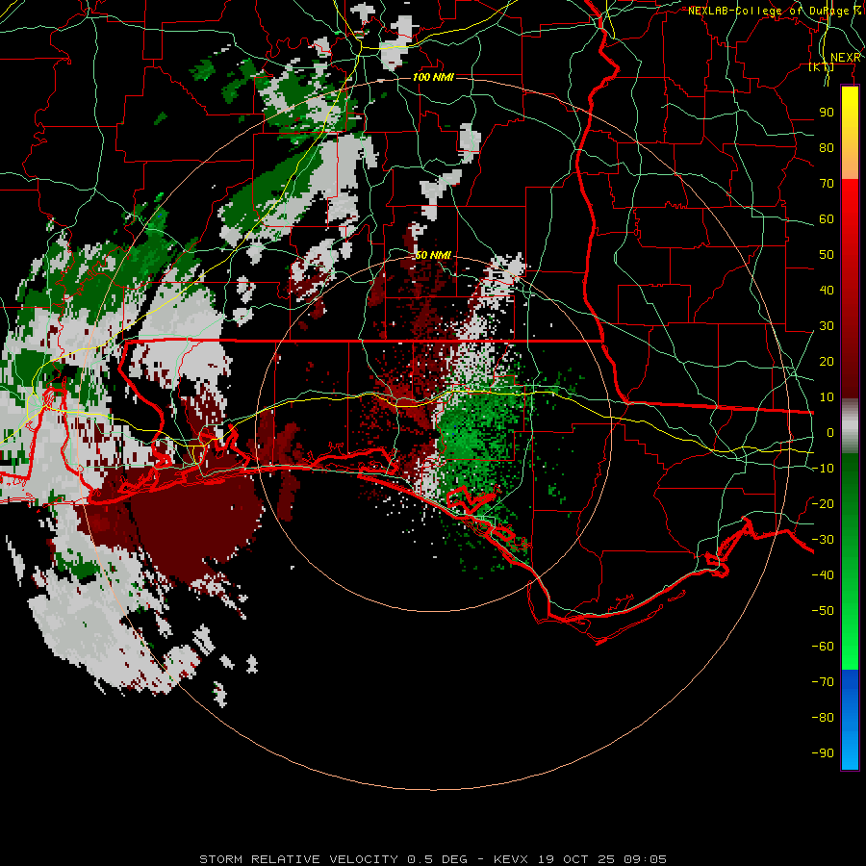Click the -10 value on velocity scale

pyautogui.click(x=823, y=469)
